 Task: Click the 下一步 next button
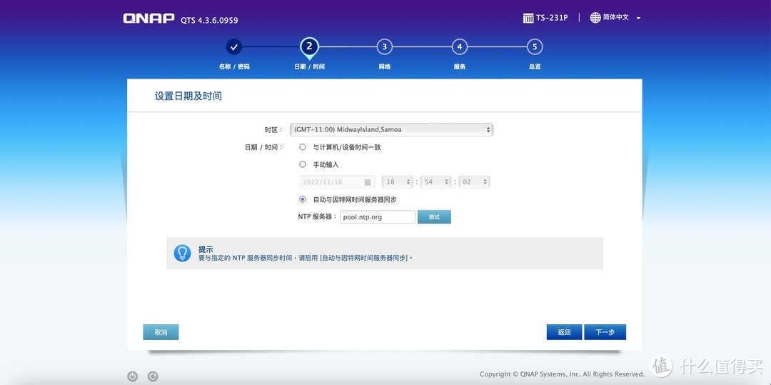pyautogui.click(x=605, y=332)
